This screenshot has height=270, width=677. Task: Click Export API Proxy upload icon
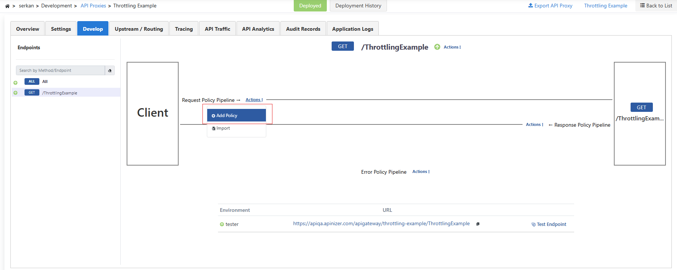[x=530, y=6]
